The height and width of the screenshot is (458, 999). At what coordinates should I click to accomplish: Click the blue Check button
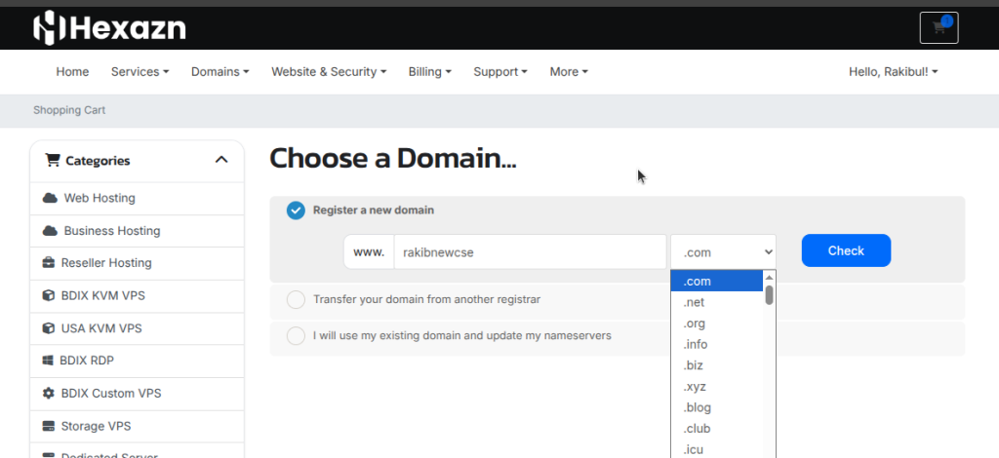[846, 250]
